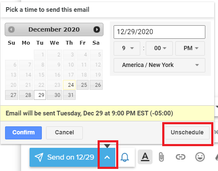Open the AM/PM dropdown
Viewport: 218px width, 171px height.
(x=190, y=48)
